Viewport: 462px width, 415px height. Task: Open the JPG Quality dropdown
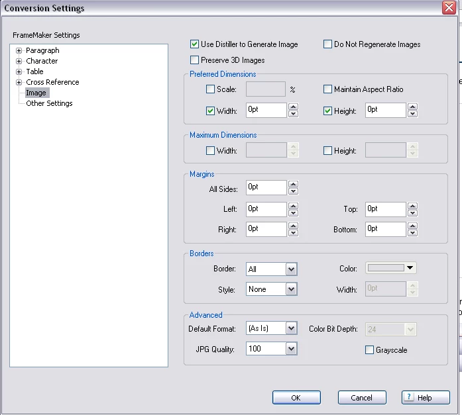271,349
